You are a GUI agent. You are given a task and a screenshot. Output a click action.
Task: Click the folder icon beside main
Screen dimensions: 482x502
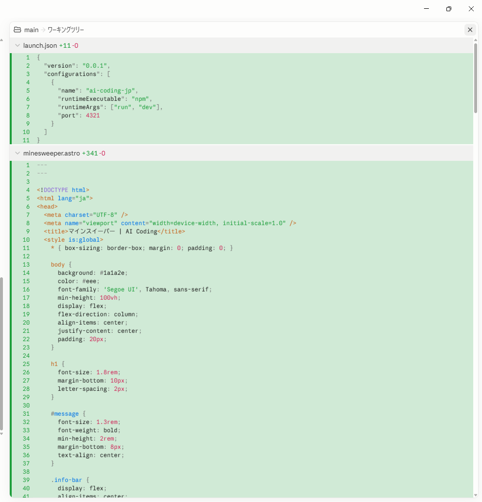click(x=17, y=30)
